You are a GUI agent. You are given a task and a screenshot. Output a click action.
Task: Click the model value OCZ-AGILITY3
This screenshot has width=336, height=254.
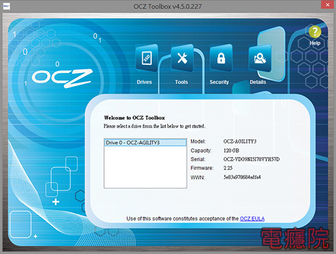click(240, 141)
